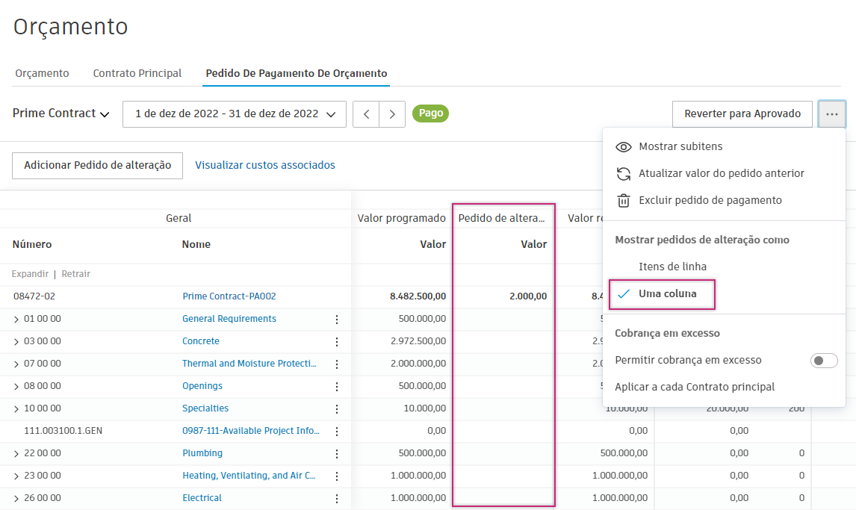Open Thermal and Moisture Protection link

pyautogui.click(x=249, y=364)
